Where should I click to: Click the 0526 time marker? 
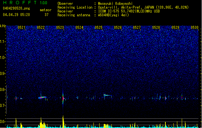(118, 28)
